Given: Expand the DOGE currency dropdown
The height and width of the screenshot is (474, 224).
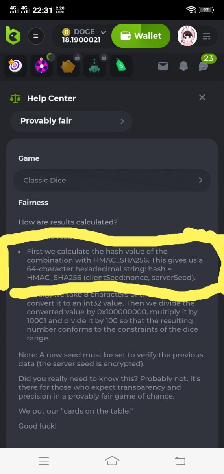Looking at the screenshot, I should (84, 36).
